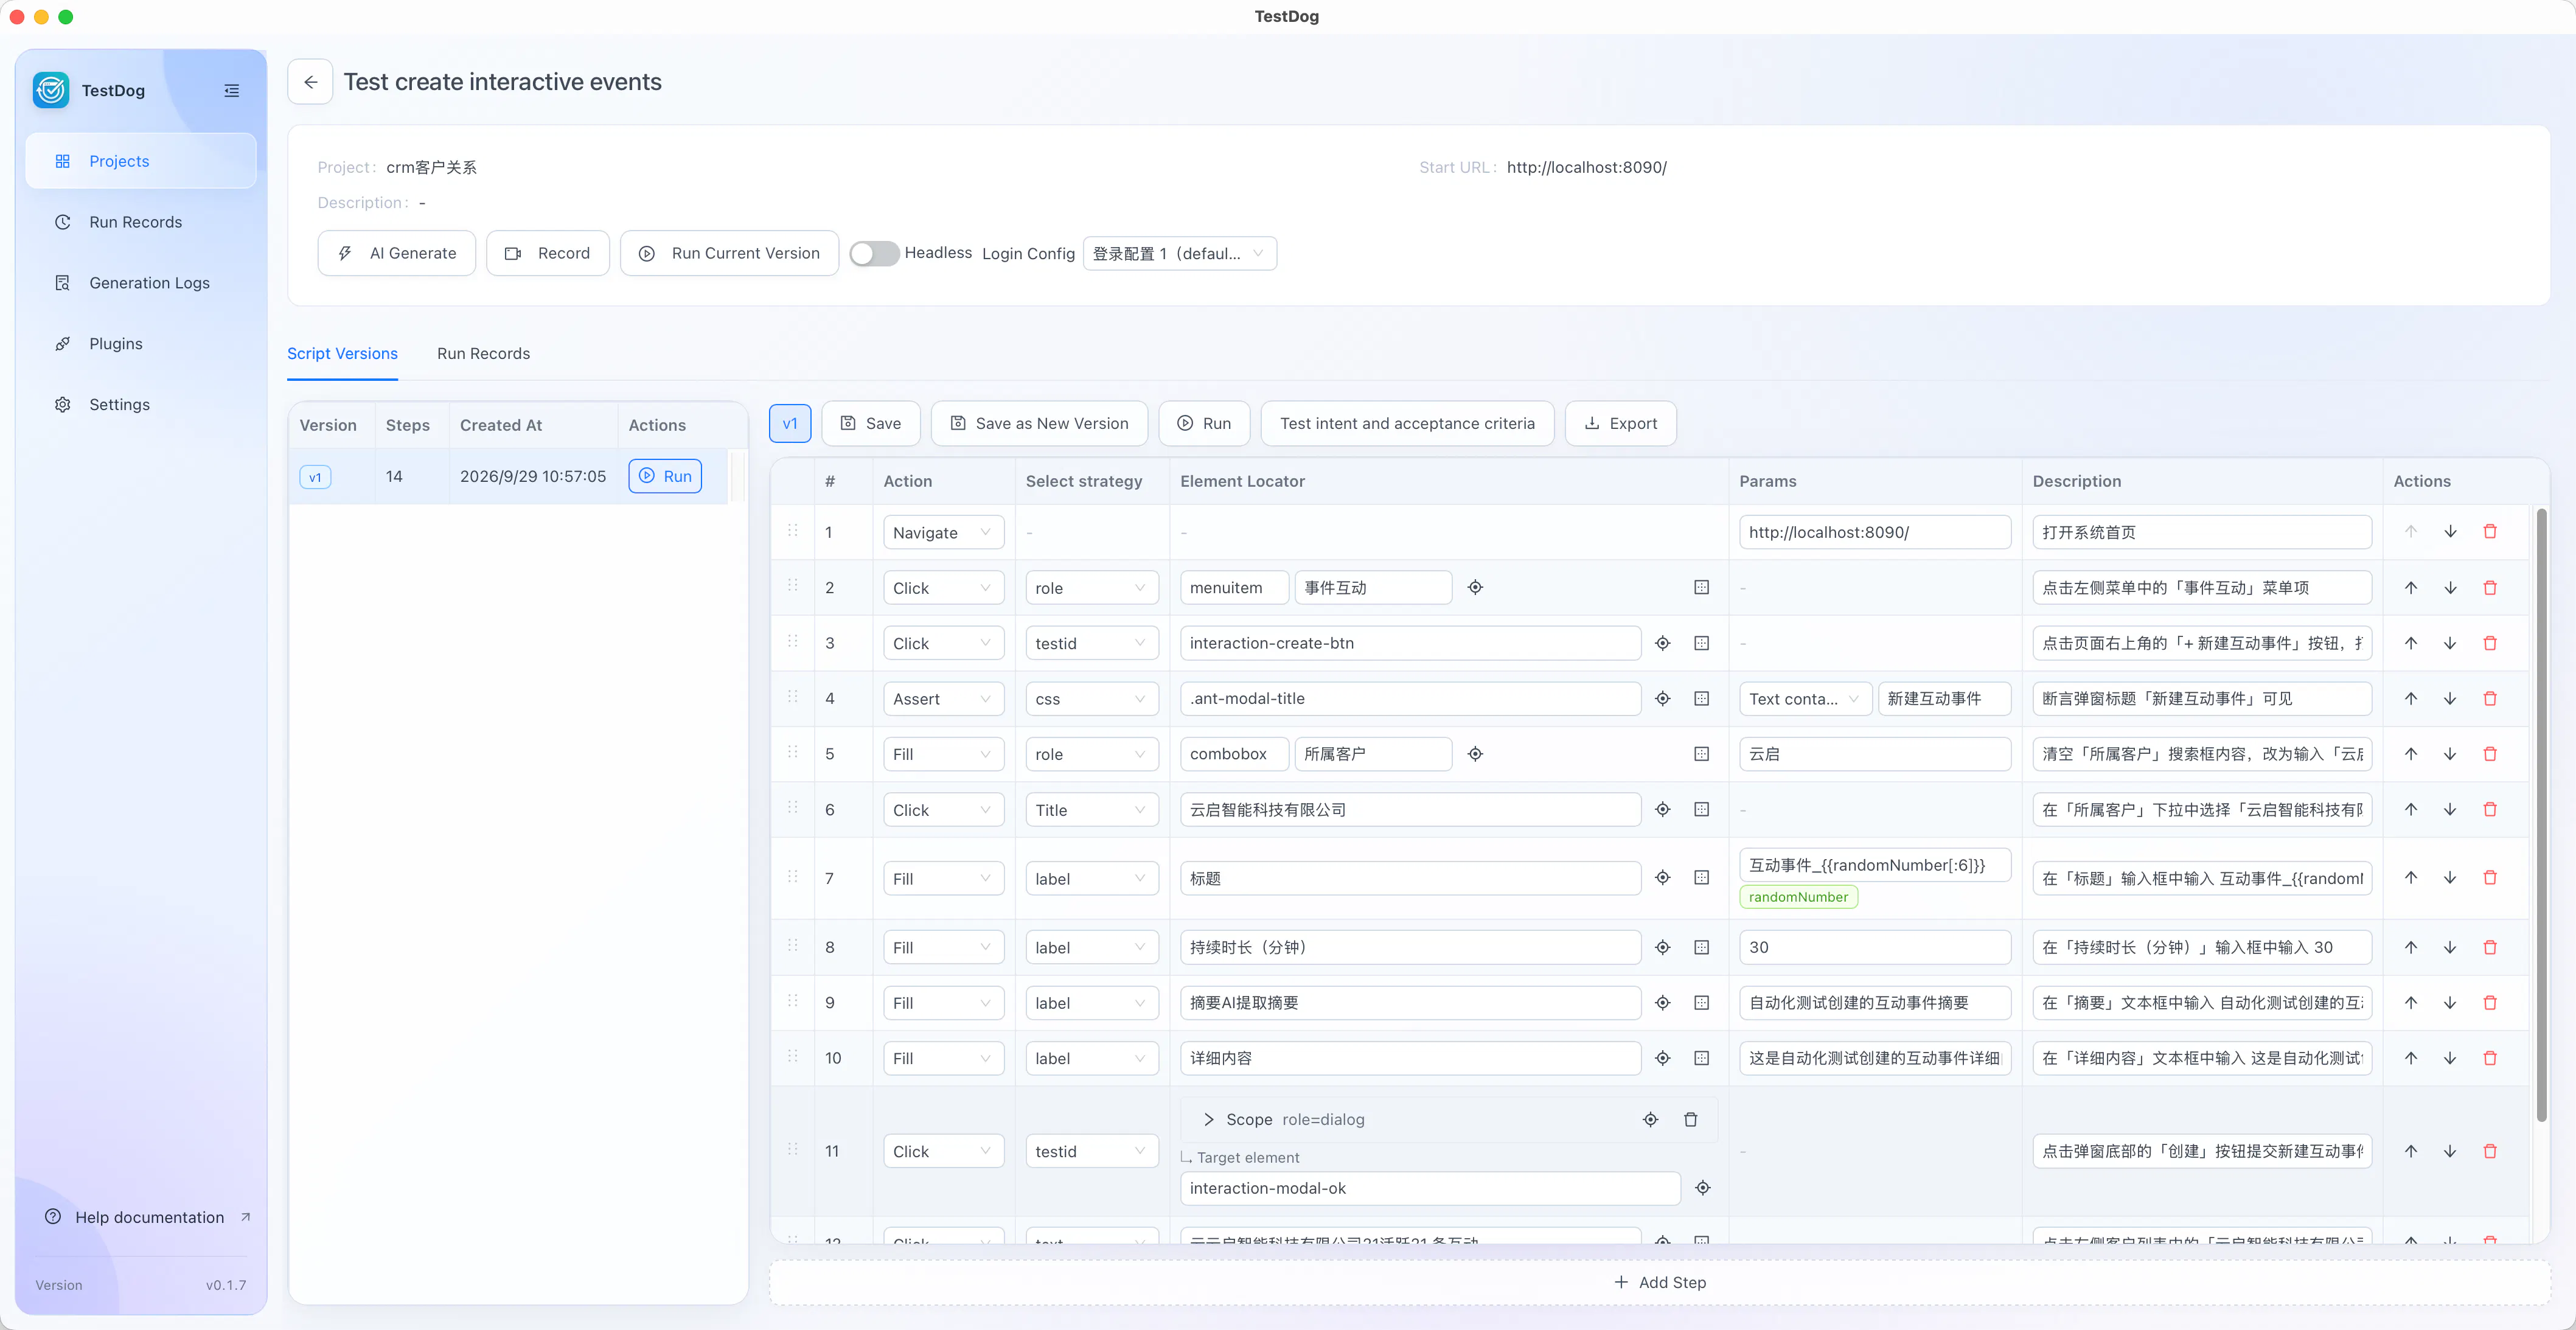2576x1330 pixels.
Task: Open select strategy dropdown showing testid step 3
Action: click(1091, 644)
